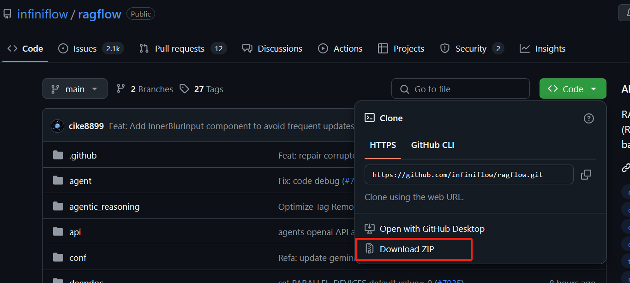Click the zip file icon beside Download ZIP

[369, 249]
